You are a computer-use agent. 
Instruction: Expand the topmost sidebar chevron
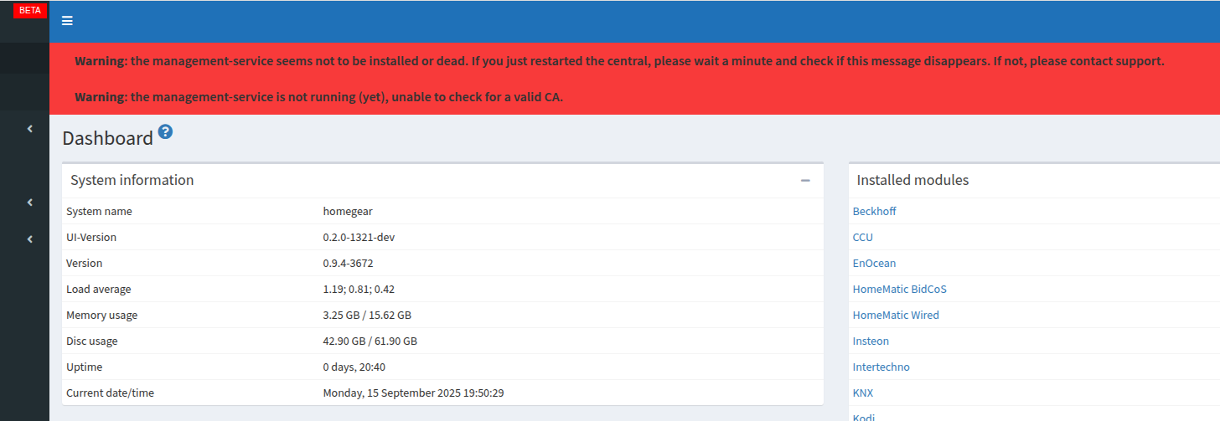click(x=30, y=129)
